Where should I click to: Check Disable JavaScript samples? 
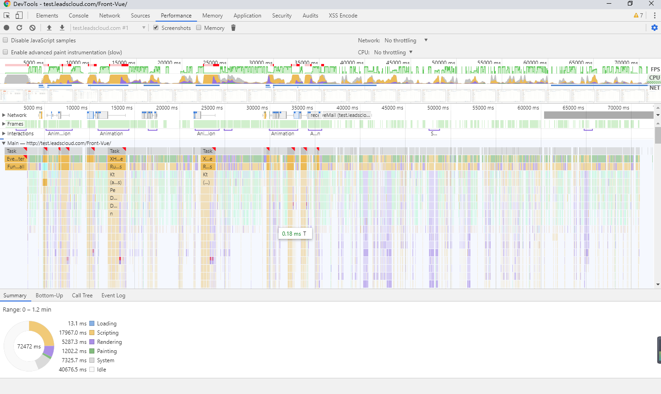[x=6, y=40]
